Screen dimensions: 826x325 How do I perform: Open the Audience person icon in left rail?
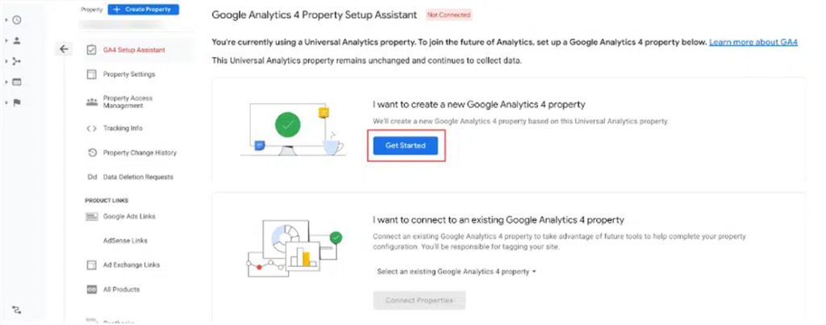point(17,40)
